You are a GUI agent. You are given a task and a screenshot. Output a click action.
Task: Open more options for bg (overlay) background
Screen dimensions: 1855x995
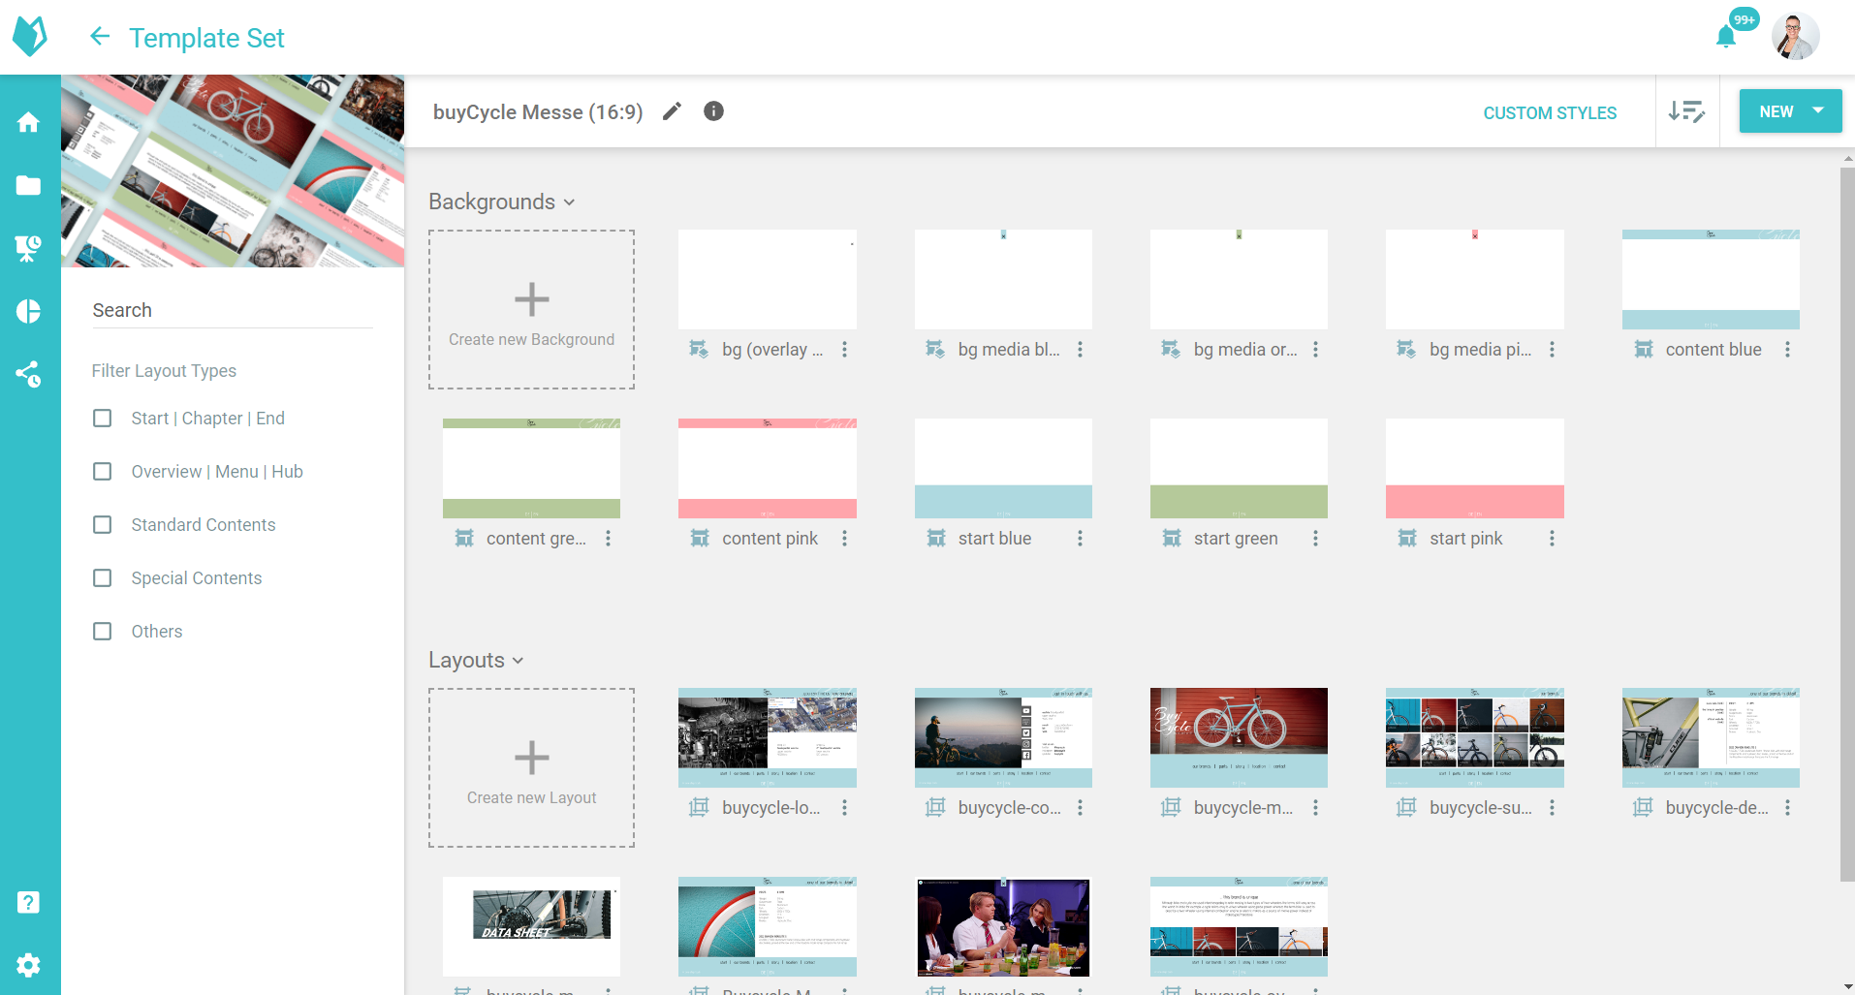click(x=844, y=350)
